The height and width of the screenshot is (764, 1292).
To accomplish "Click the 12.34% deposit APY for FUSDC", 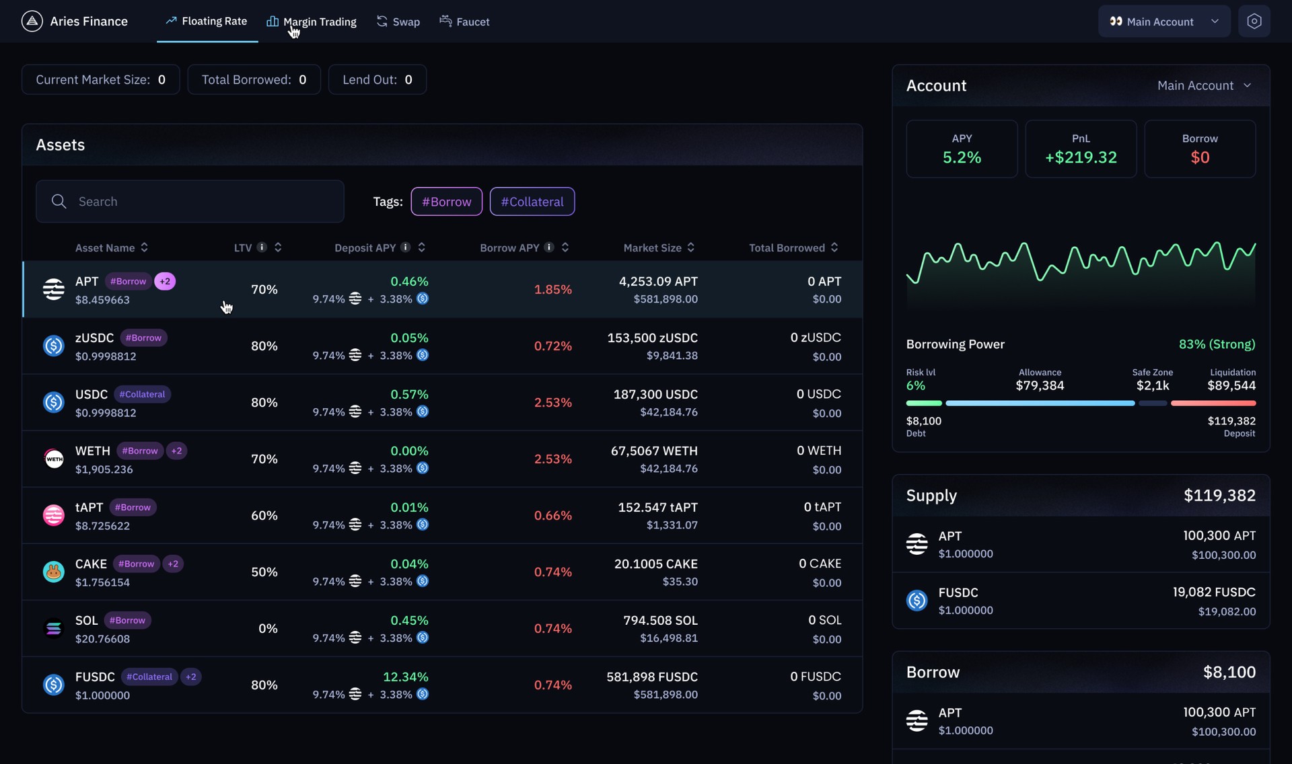I will [x=405, y=677].
